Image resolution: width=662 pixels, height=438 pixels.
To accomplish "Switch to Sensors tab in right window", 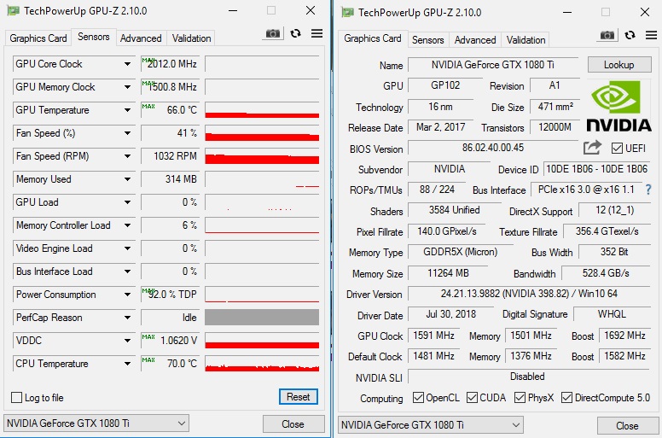I will [x=427, y=40].
